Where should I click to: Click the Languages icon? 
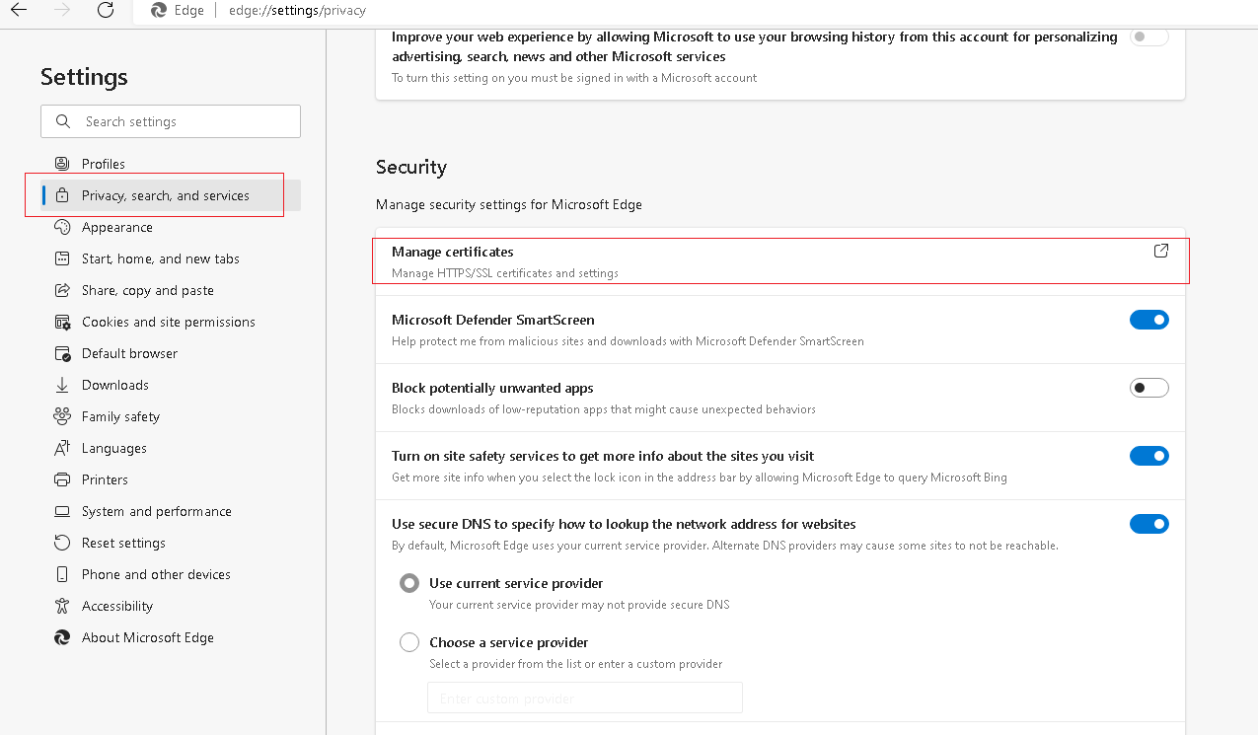(62, 448)
